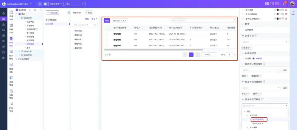This screenshot has height=130, width=297.
Task: Click the table's horizontal scrollbar
Action: (154, 50)
